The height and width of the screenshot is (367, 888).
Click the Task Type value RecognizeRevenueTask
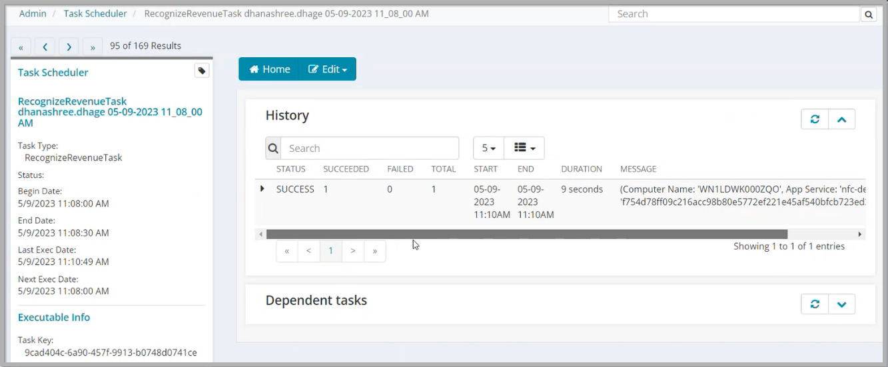pos(73,158)
